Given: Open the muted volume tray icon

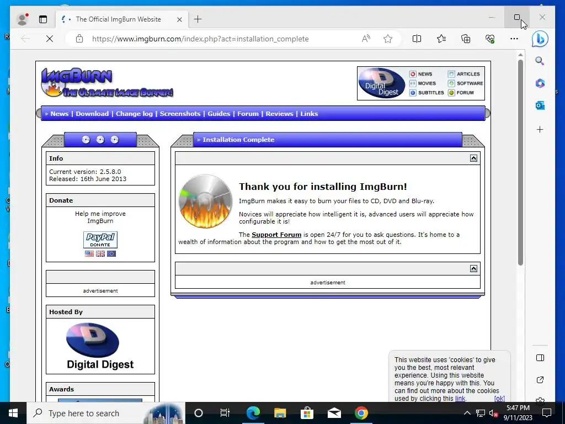Looking at the screenshot, I should (x=493, y=413).
